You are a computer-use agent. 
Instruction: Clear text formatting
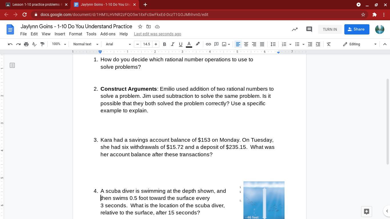(x=329, y=44)
